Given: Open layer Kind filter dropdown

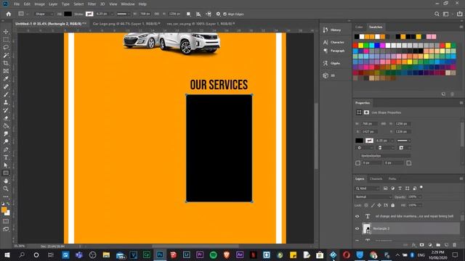Looking at the screenshot, I should 368,188.
